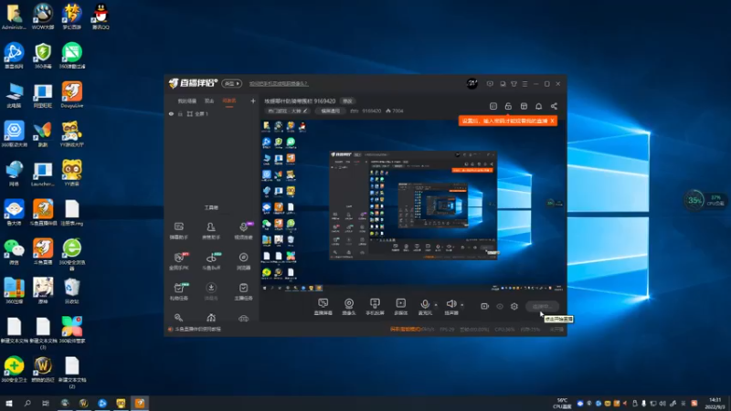Switch to the second scene tab
731x411 pixels.
tap(209, 100)
